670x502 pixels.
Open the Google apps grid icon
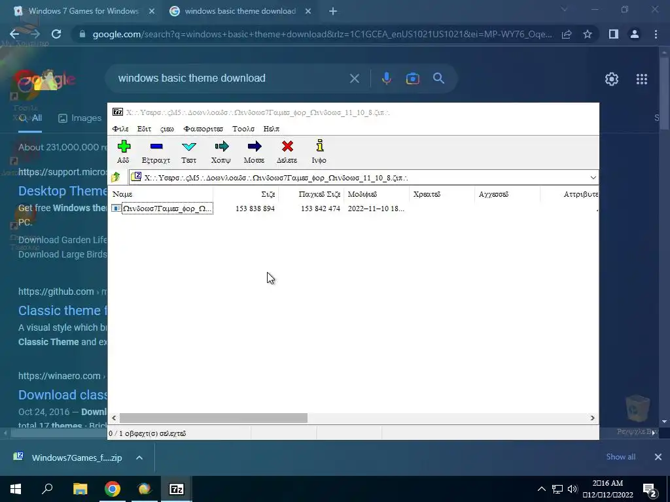pos(642,79)
